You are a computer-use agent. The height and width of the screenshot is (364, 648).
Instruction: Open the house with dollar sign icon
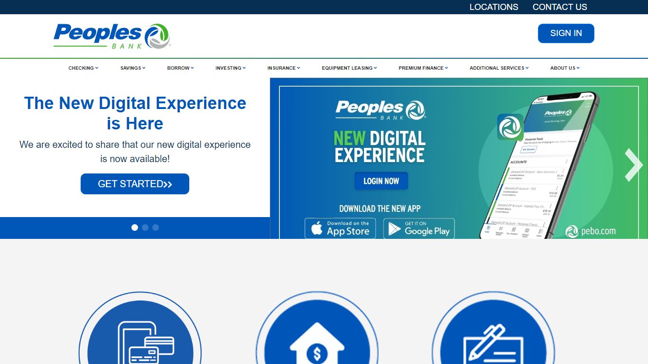pos(317,328)
